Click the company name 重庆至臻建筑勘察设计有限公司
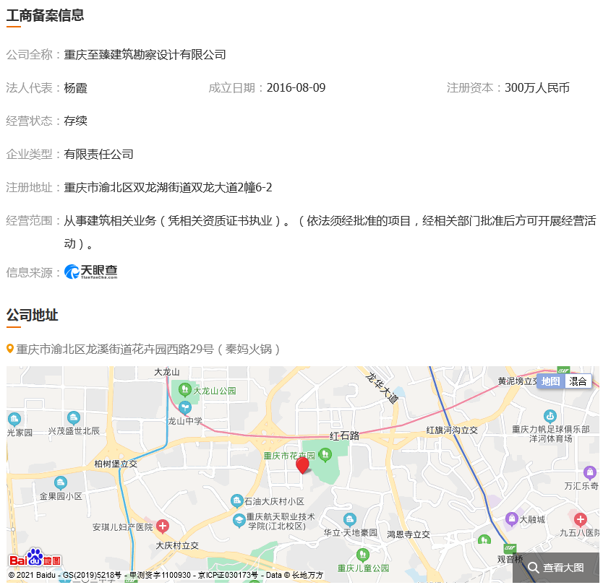603x585 pixels. click(145, 55)
